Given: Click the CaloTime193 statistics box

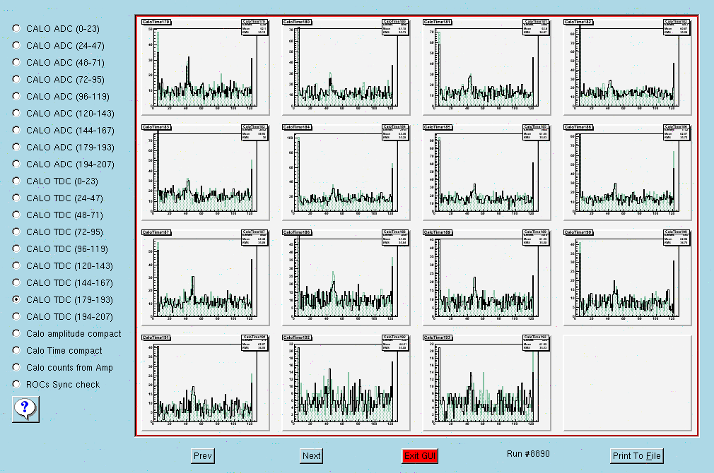Looking at the screenshot, I should coord(536,343).
